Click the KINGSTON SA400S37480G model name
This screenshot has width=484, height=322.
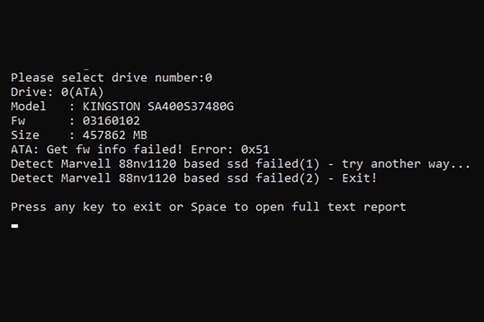158,106
